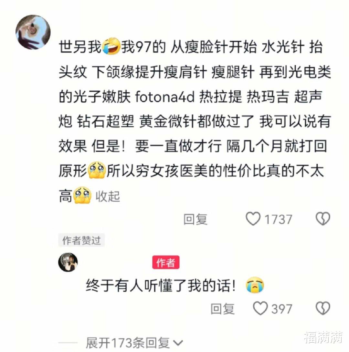The image size is (349, 352).
Task: Reply to the top comment via 回复
Action: (x=196, y=219)
